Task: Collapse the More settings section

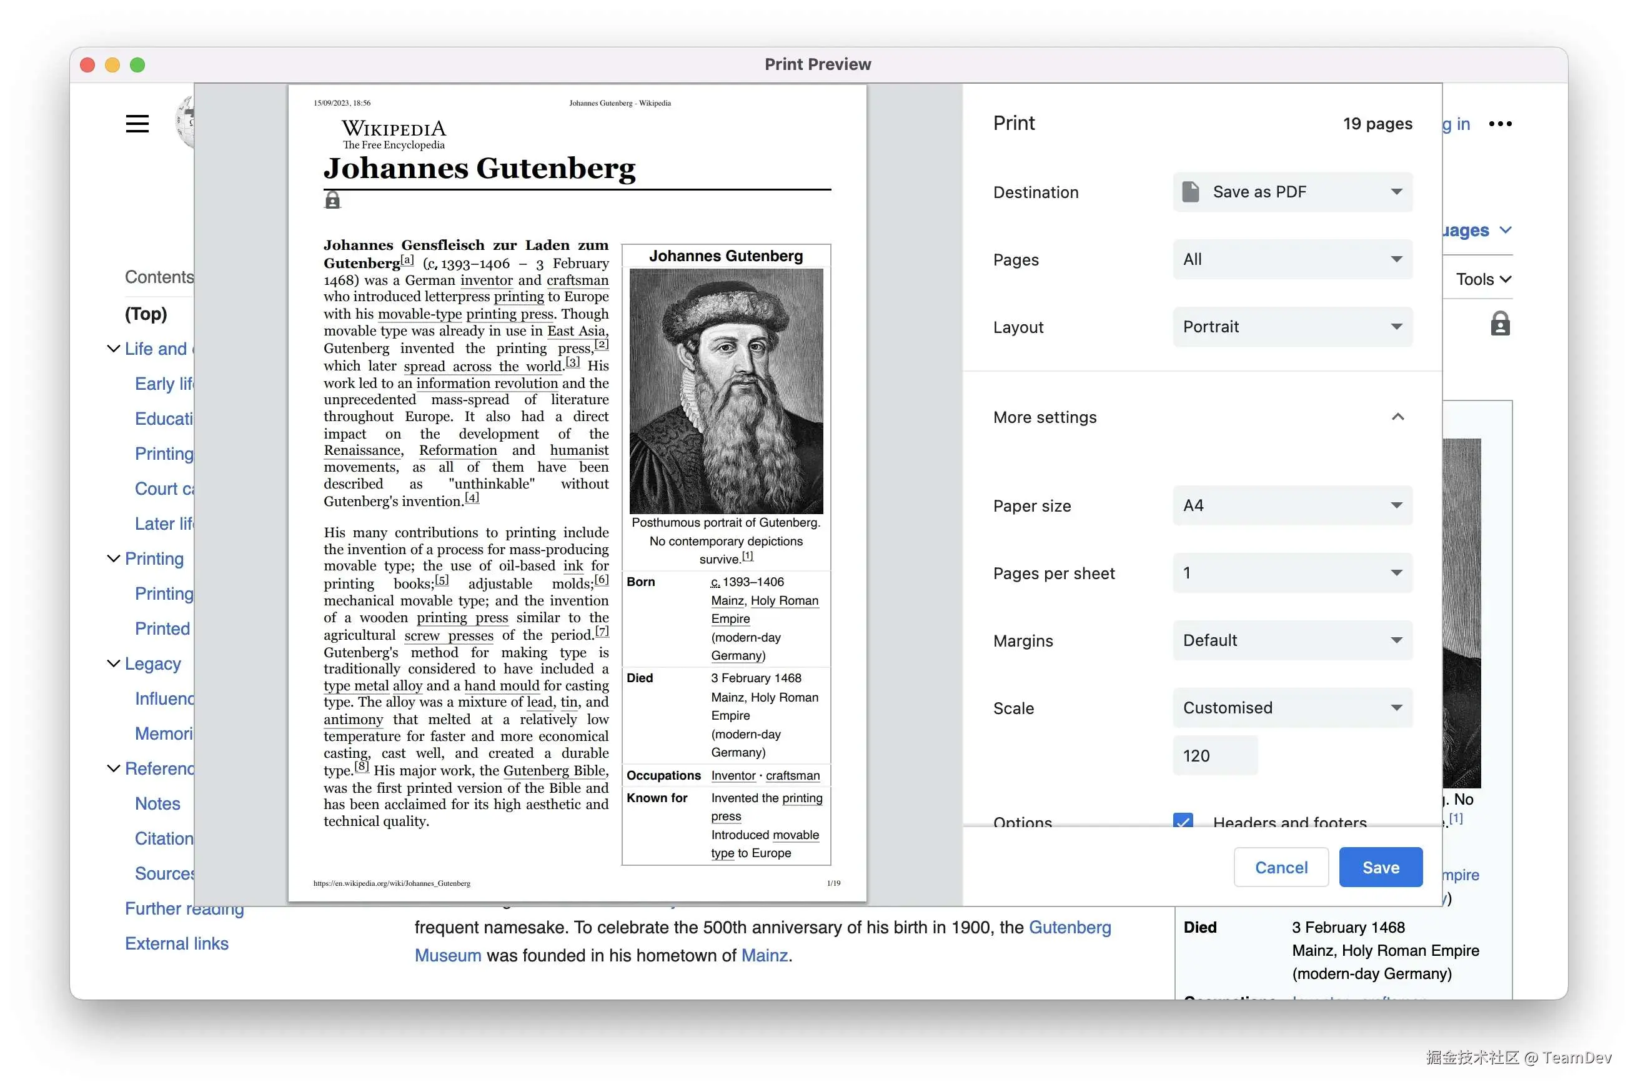Action: pos(1397,417)
